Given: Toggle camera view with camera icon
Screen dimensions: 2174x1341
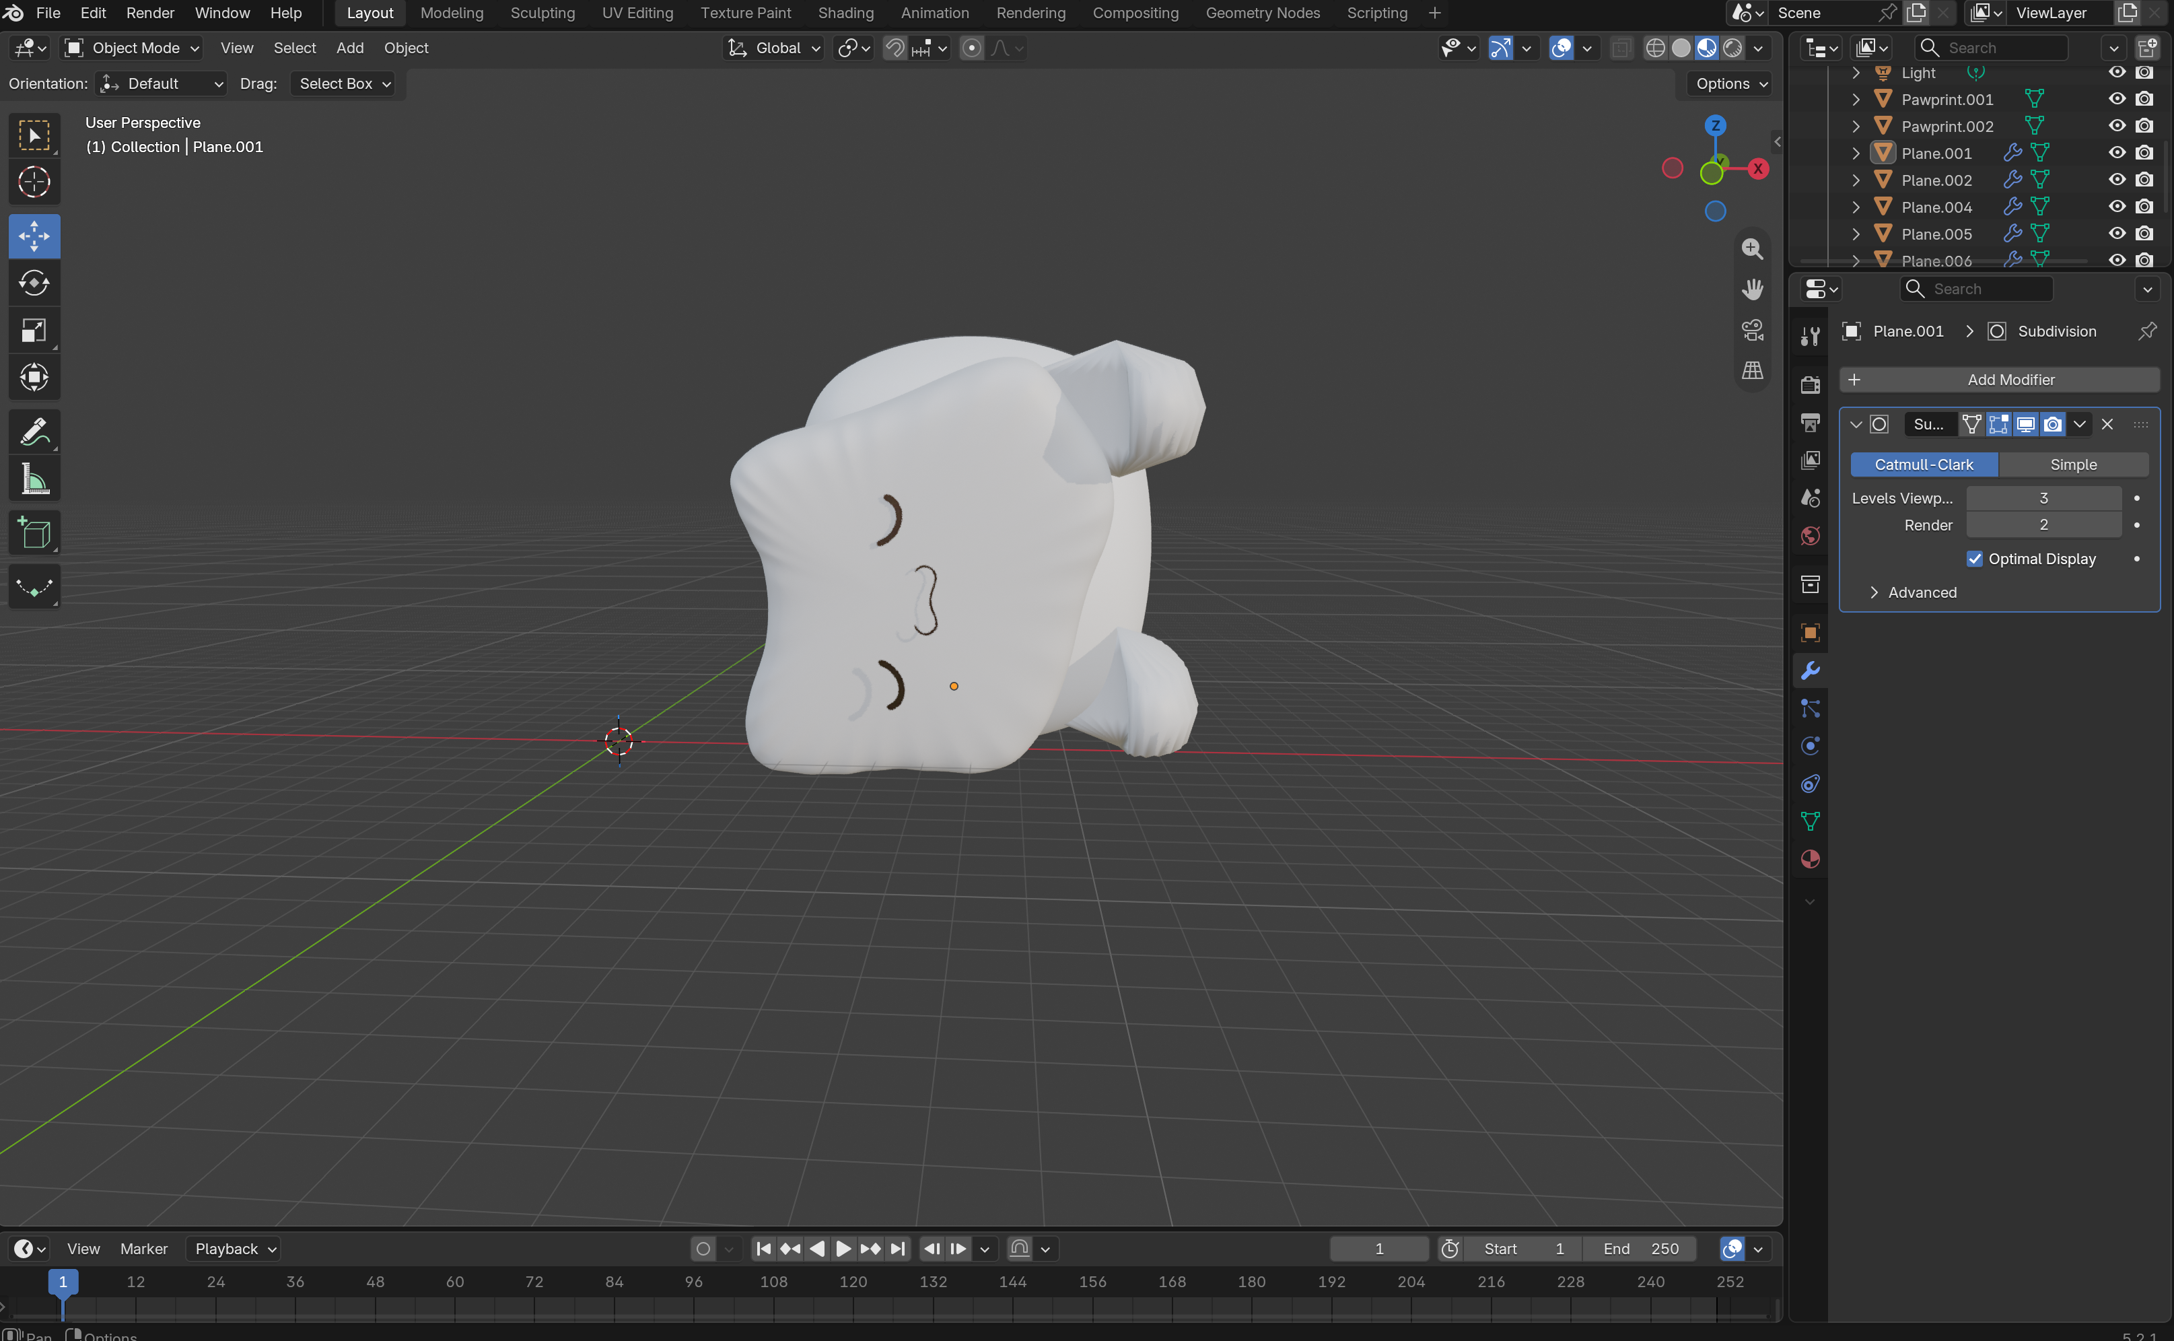Looking at the screenshot, I should [x=1752, y=330].
